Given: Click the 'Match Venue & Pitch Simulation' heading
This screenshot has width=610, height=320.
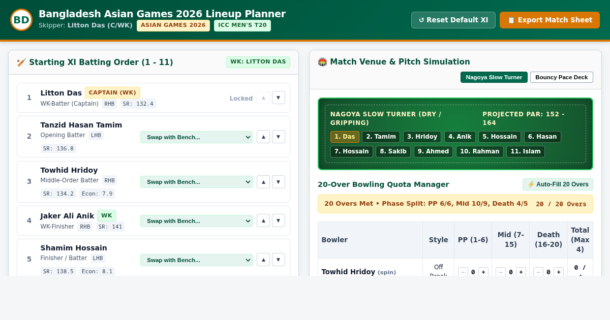Looking at the screenshot, I should point(394,62).
